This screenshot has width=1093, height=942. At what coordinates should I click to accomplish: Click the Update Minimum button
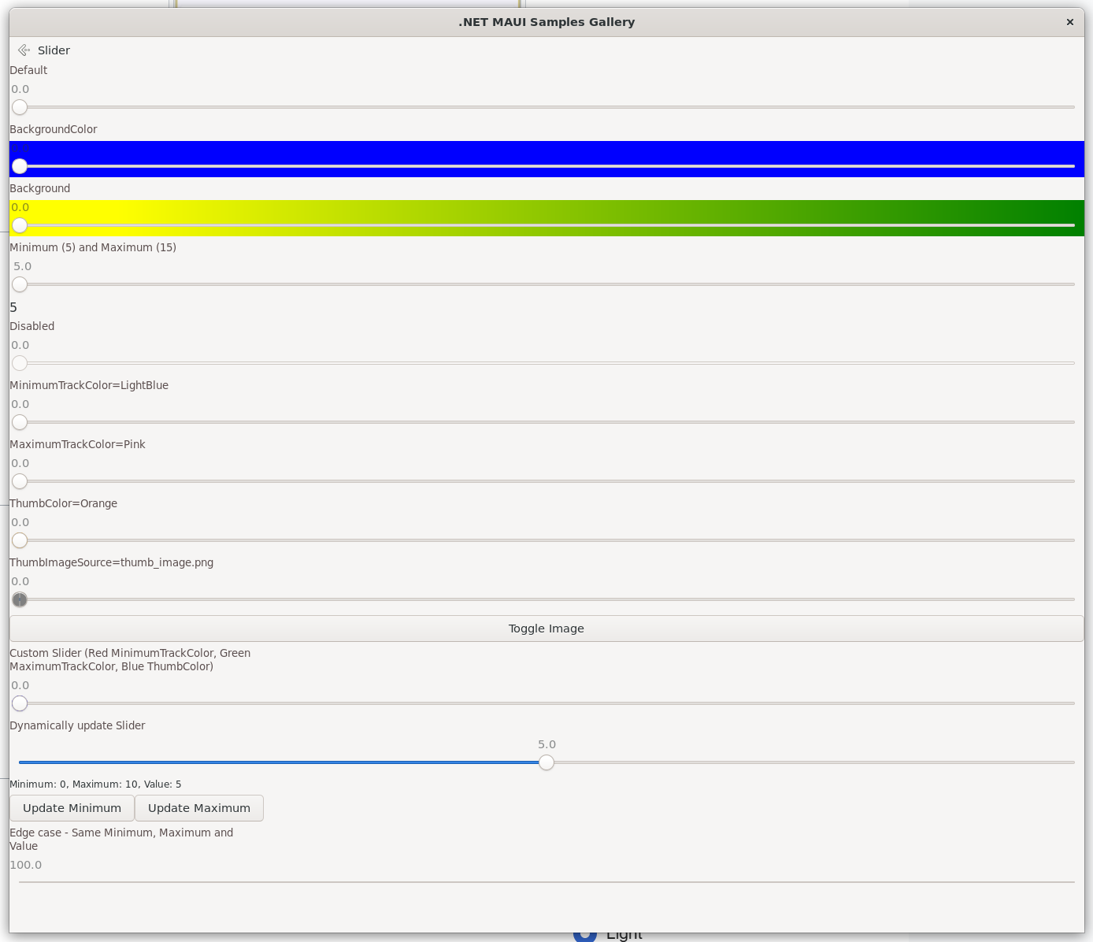pos(72,808)
